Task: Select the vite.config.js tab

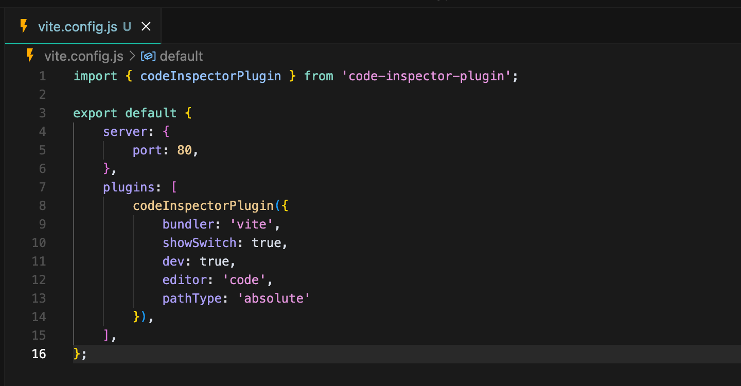Action: 77,26
